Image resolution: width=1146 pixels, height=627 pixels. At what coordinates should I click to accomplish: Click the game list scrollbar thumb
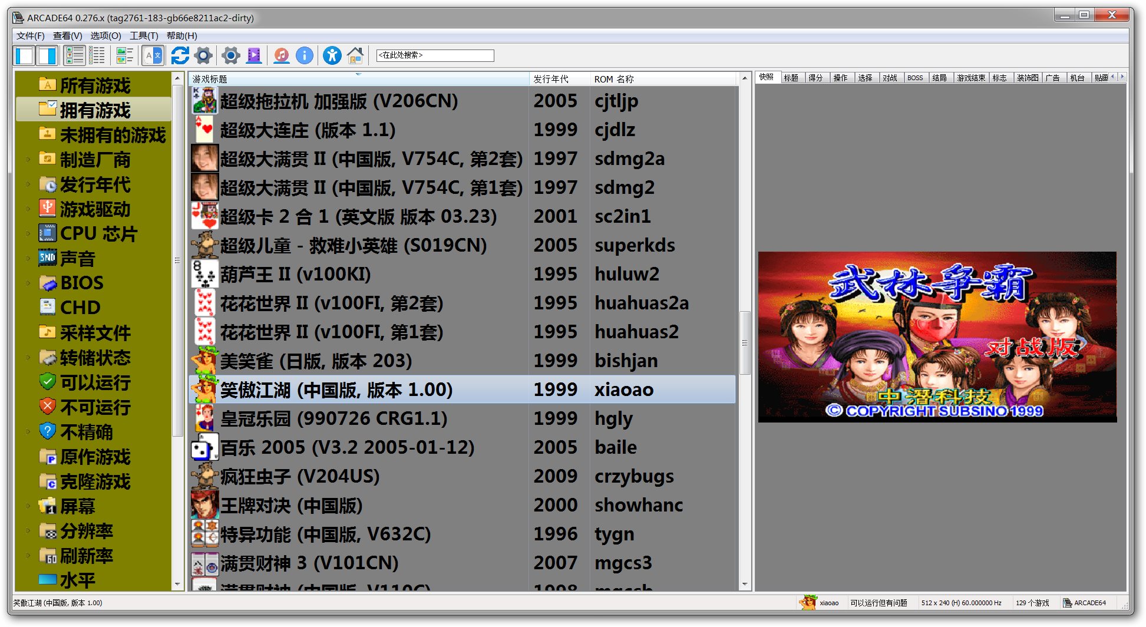tap(745, 342)
